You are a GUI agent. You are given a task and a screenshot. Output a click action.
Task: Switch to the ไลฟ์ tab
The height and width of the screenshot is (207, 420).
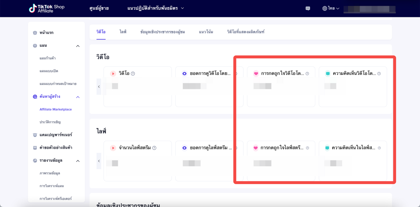123,32
